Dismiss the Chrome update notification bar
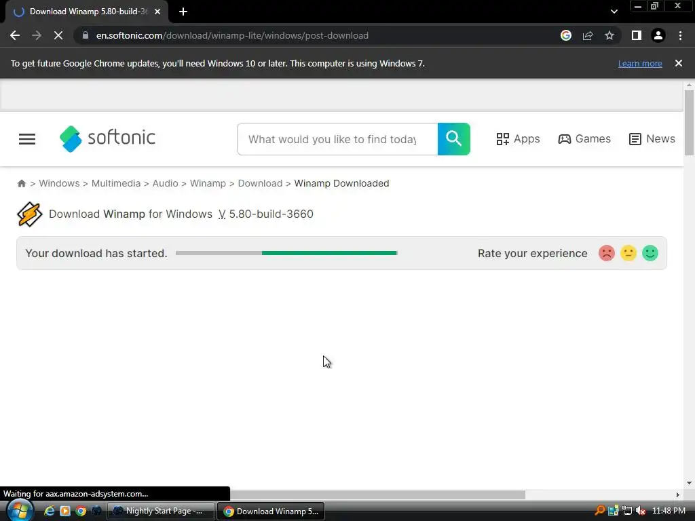 coord(678,63)
